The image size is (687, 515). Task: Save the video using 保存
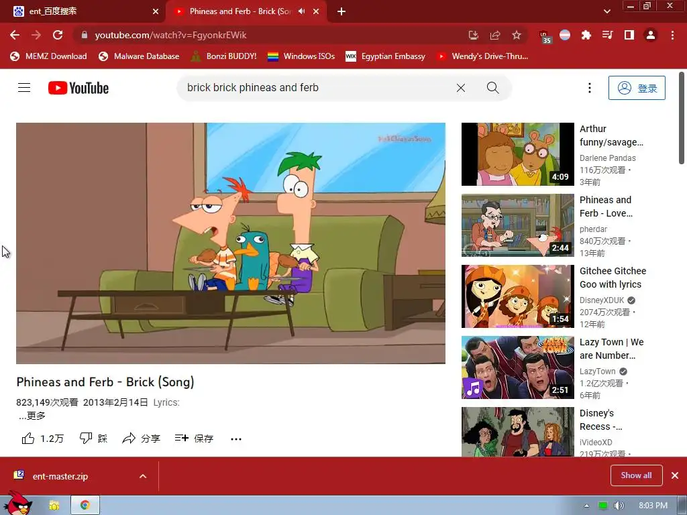pos(194,439)
